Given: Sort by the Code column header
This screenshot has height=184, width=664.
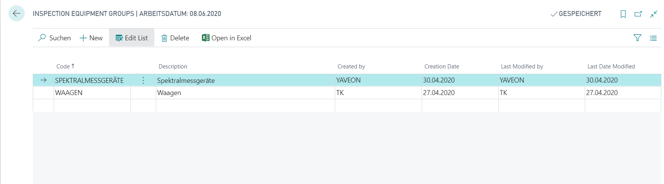Looking at the screenshot, I should tap(65, 66).
